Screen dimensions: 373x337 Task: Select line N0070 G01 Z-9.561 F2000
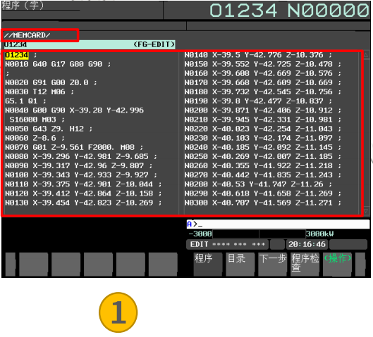(74, 147)
